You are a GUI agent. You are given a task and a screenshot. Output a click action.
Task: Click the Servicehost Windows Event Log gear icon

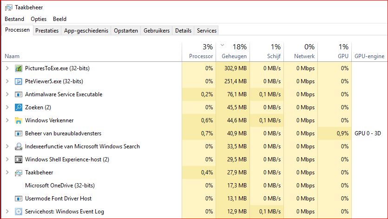[x=19, y=211]
